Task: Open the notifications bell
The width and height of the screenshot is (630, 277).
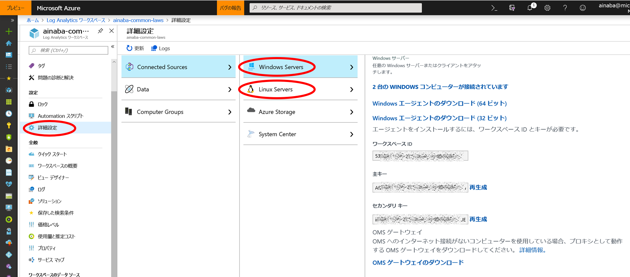Action: (530, 8)
